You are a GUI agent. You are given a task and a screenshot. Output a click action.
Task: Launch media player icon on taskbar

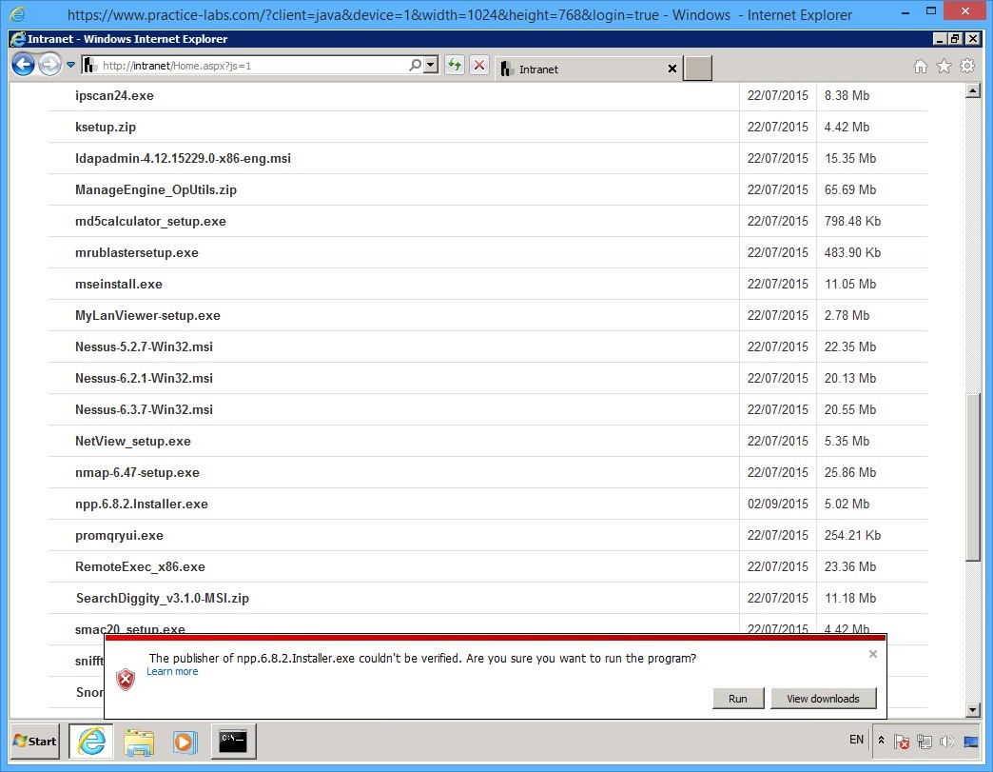click(x=185, y=741)
